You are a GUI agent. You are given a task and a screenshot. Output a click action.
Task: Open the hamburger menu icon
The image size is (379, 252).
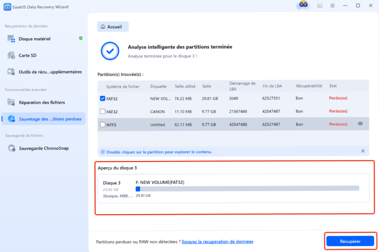pos(333,6)
